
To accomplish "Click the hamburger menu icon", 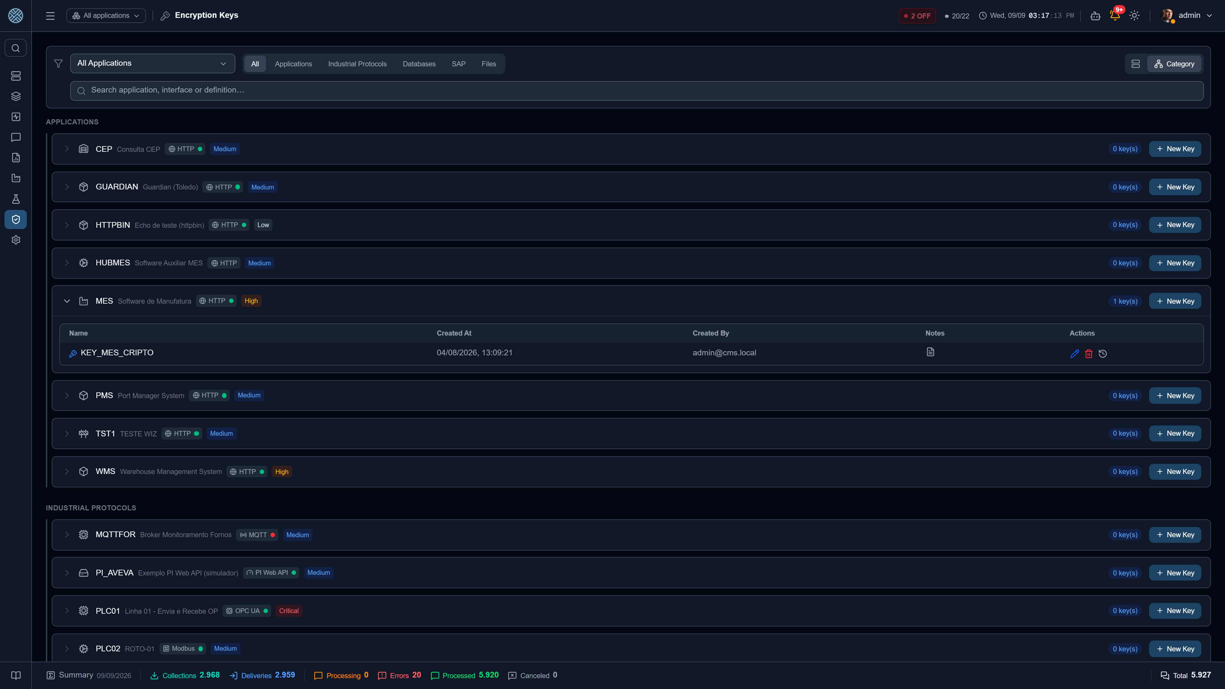I will 50,16.
